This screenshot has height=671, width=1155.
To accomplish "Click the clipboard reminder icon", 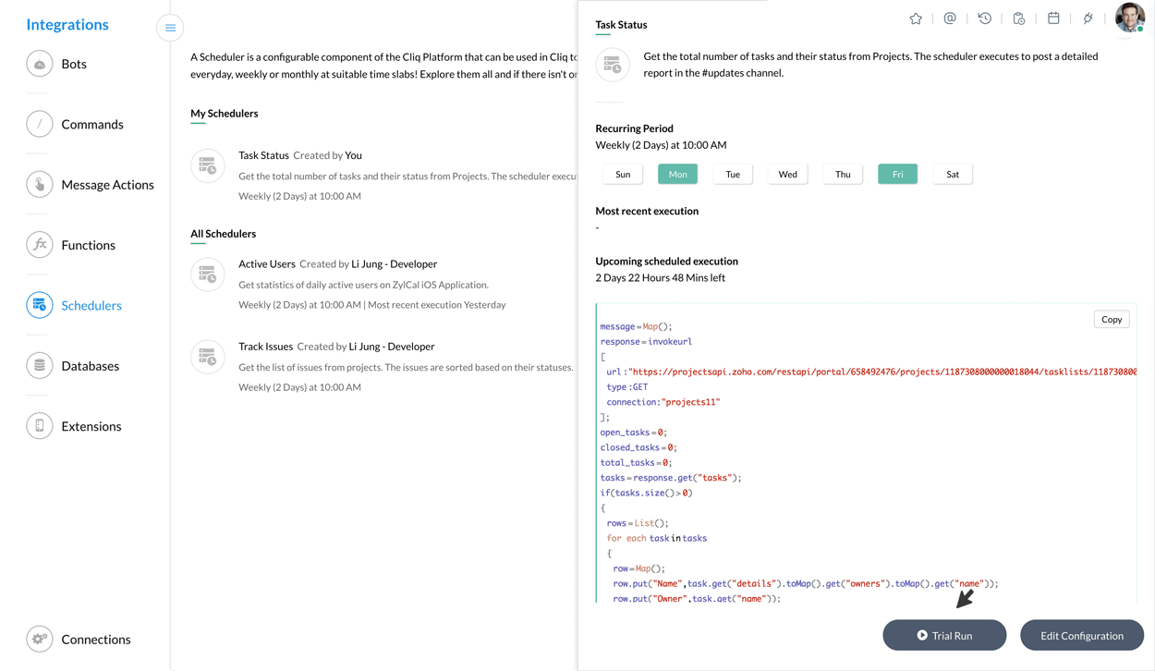I will 1019,18.
